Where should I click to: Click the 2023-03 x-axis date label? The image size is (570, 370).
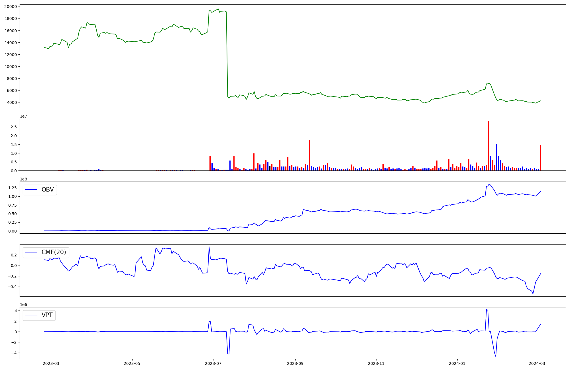(51, 363)
